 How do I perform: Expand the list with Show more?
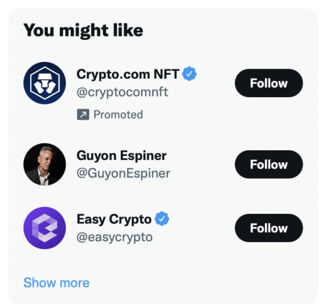[56, 283]
